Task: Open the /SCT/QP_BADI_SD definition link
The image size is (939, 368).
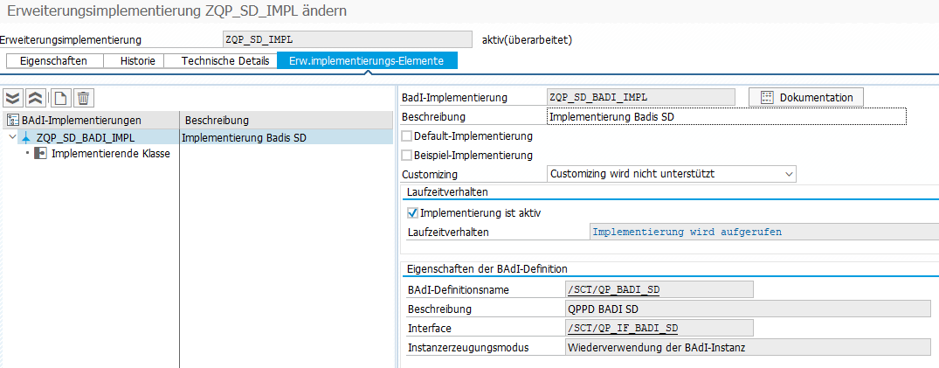Action: pyautogui.click(x=613, y=290)
